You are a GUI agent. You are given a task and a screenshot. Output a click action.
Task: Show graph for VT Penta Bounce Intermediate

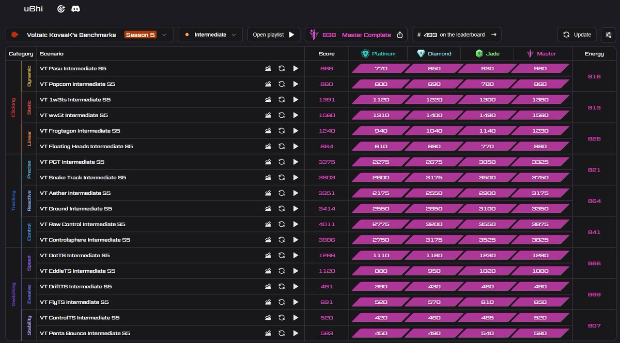click(268, 333)
